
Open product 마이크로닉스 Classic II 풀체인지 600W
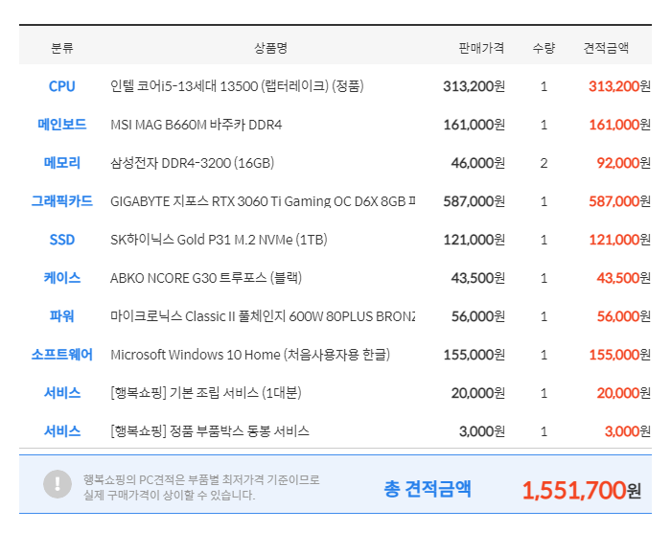tap(263, 316)
